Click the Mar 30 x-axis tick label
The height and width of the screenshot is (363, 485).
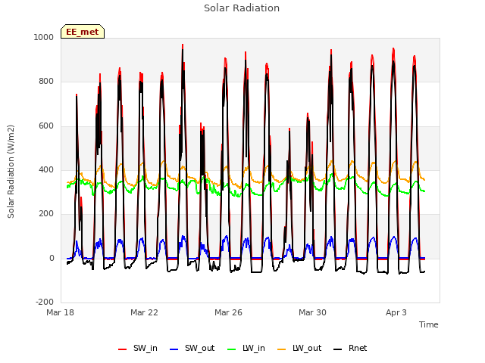tap(312, 312)
